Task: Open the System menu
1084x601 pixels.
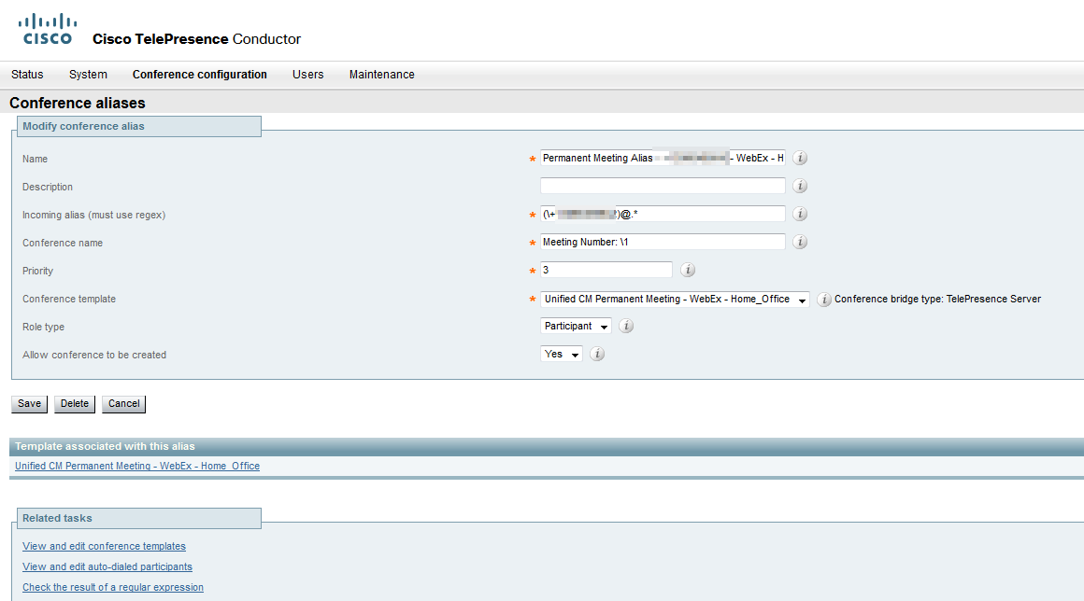Action: coord(88,75)
